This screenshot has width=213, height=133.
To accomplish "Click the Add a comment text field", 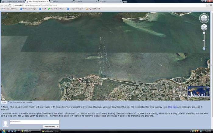I will [x=34, y=122].
